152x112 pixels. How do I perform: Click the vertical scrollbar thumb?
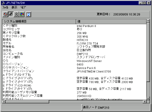[x=148, y=52]
